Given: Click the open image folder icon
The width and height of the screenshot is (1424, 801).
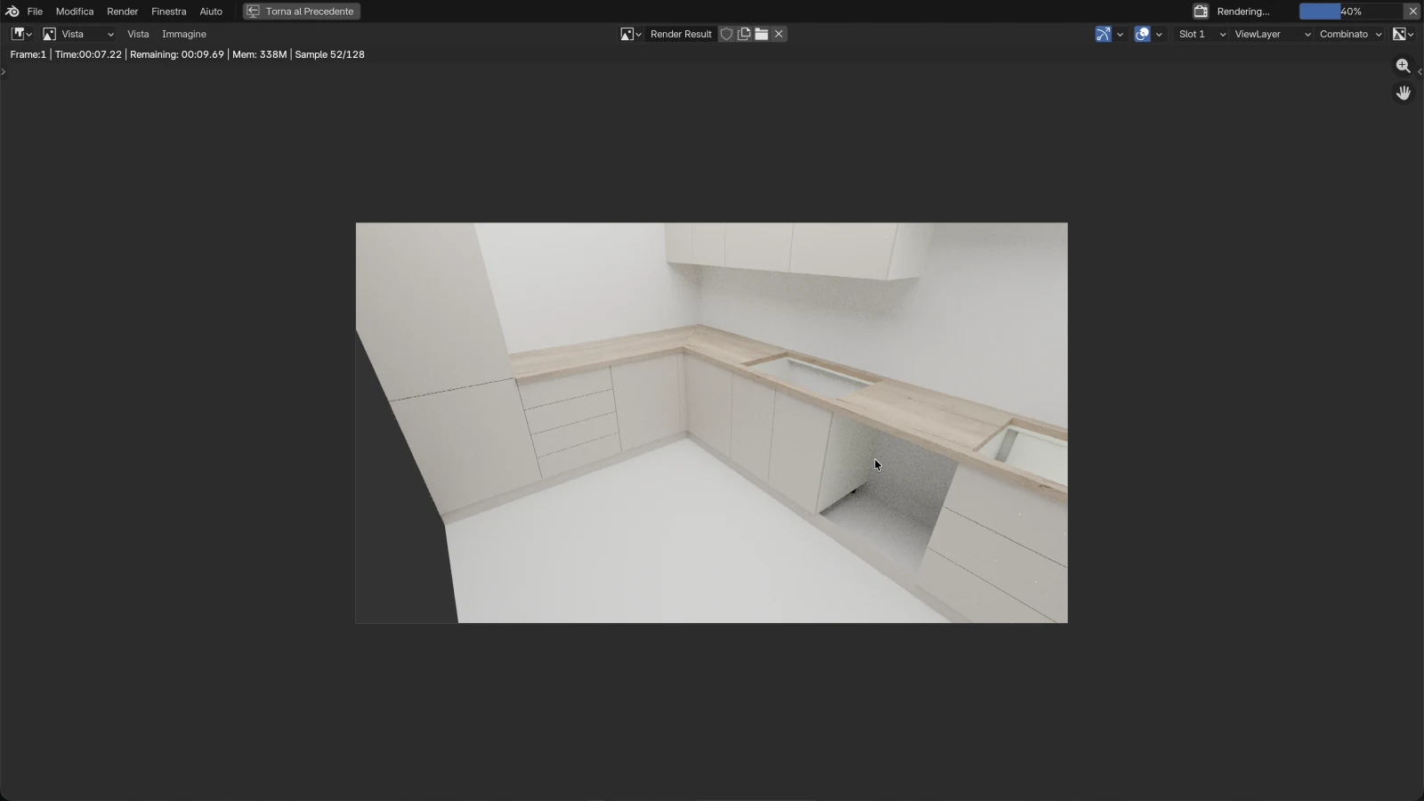Looking at the screenshot, I should (762, 34).
